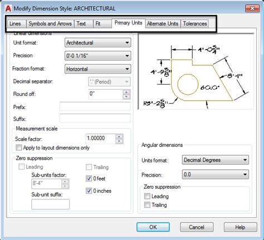
Task: Toggle linear Leading zero suppression checkbox
Action: point(21,167)
